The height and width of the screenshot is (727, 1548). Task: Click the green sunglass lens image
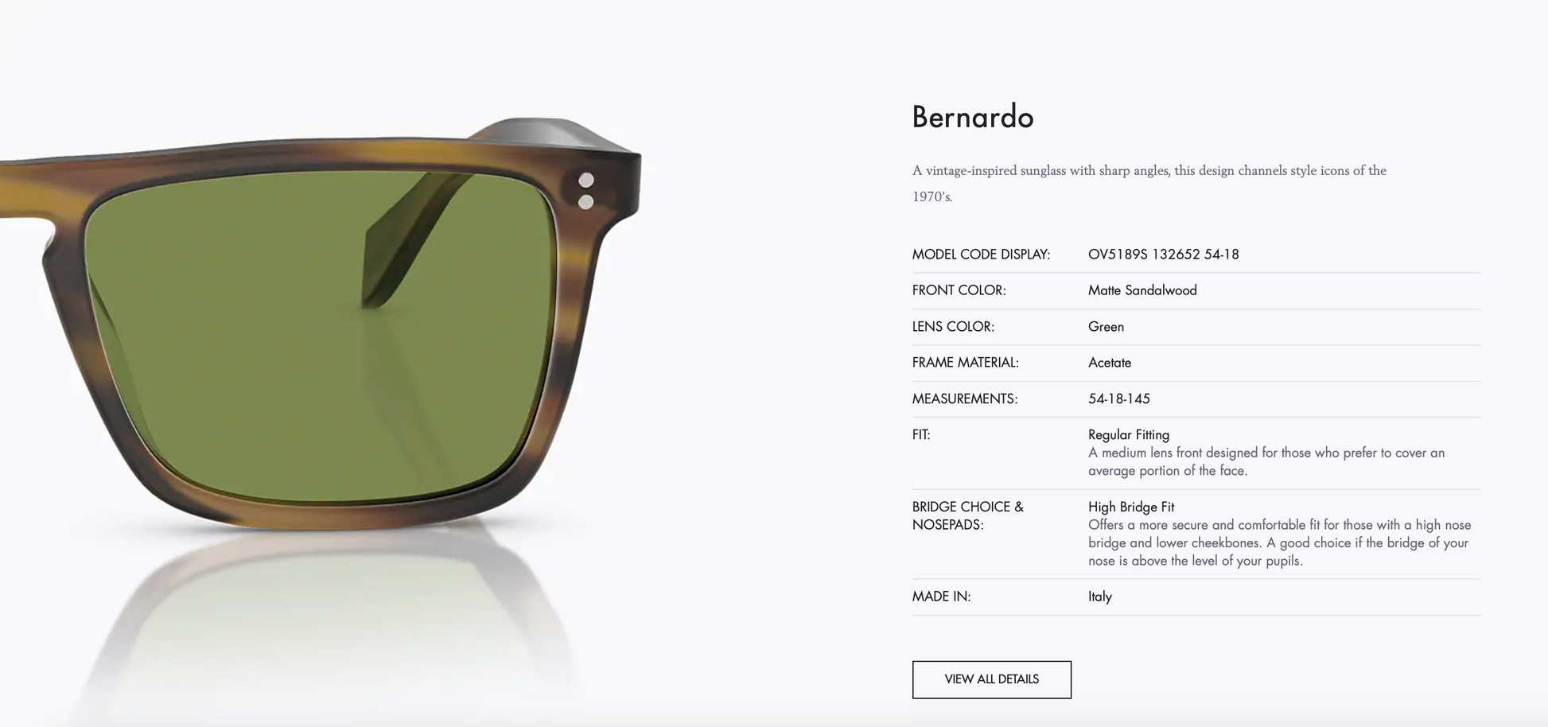click(320, 338)
